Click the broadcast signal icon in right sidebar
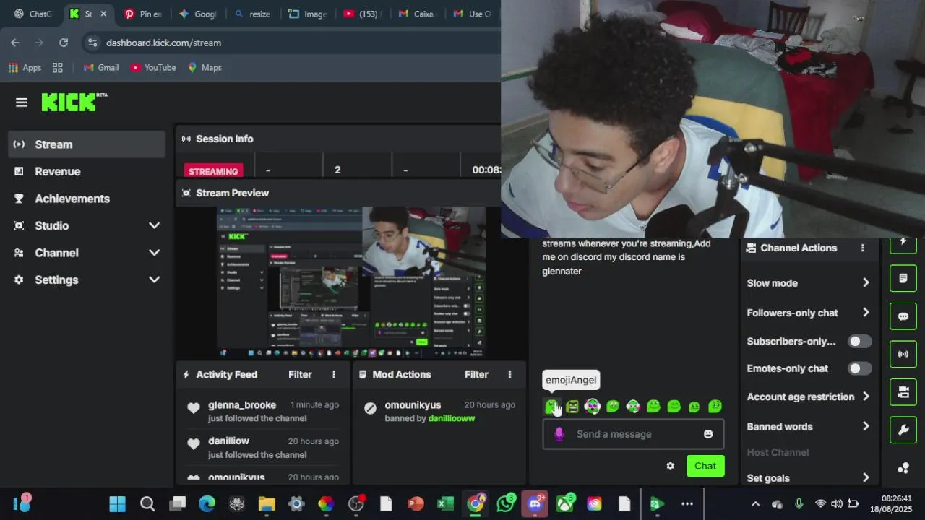The height and width of the screenshot is (520, 925). 903,354
